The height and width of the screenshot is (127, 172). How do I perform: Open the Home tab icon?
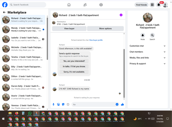69,5
